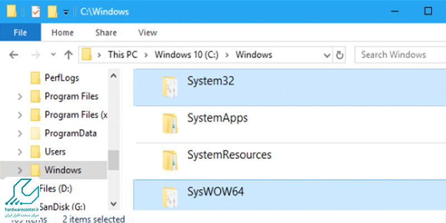Screen dimensions: 446x223
Task: Click the SysWOW64 folder icon
Action: pos(170,197)
